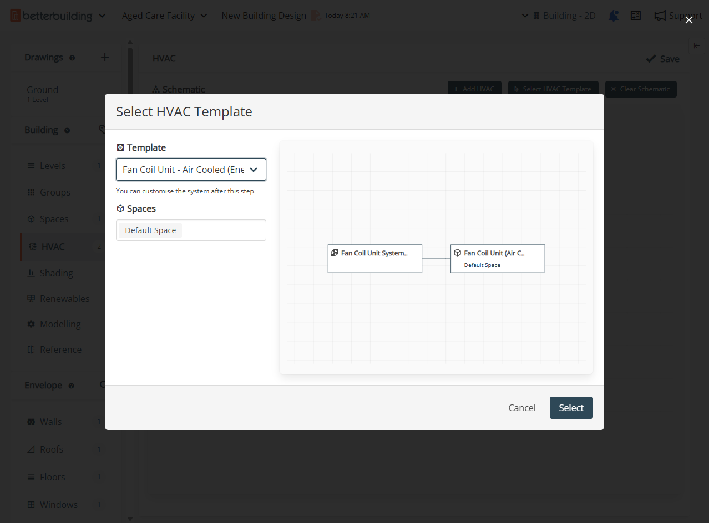The image size is (709, 523).
Task: Add a new drawing with plus icon
Action: pyautogui.click(x=105, y=57)
